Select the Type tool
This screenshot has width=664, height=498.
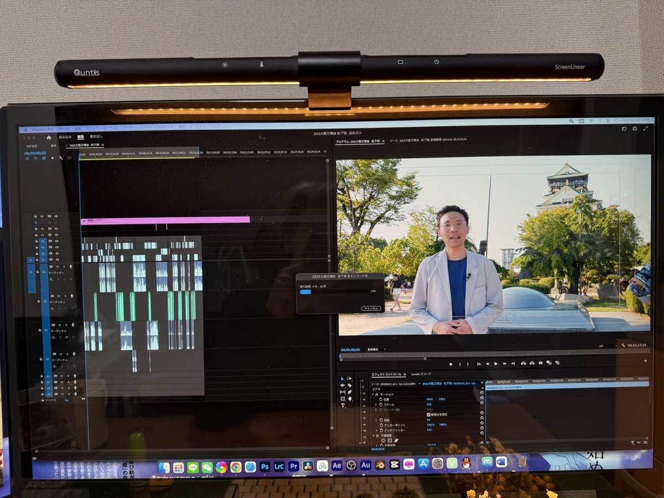coord(342,405)
